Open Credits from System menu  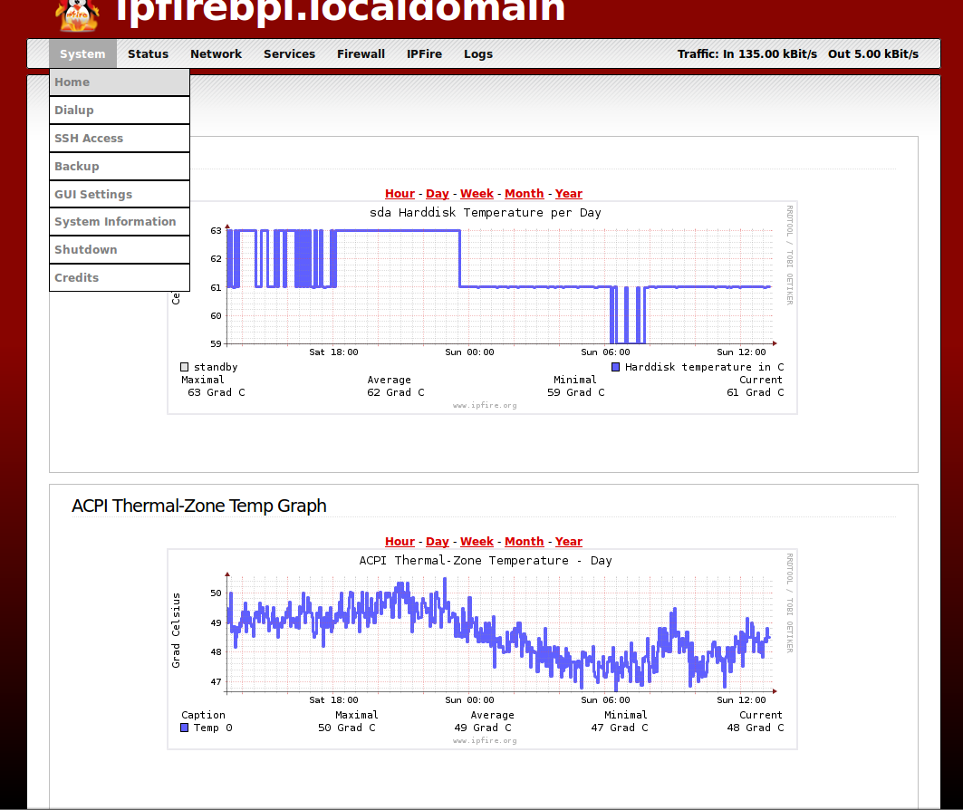click(x=120, y=277)
